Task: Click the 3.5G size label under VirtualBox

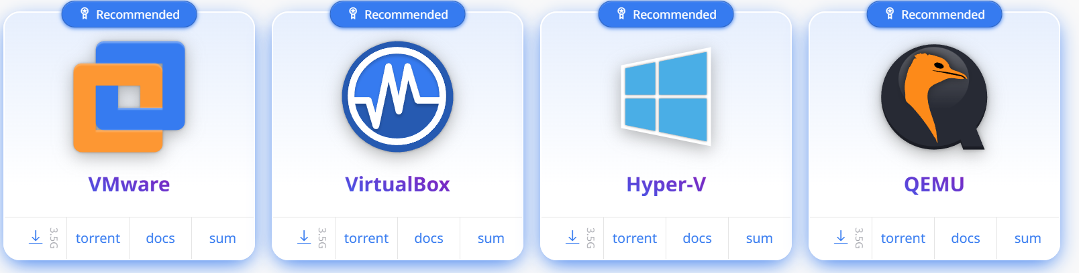Action: pos(322,238)
